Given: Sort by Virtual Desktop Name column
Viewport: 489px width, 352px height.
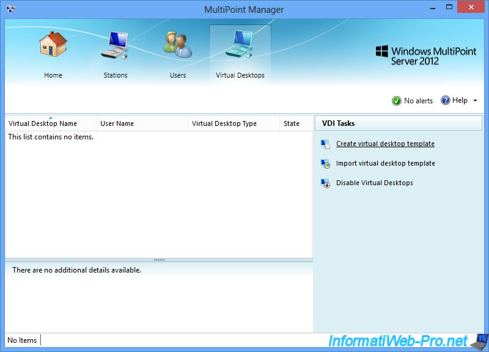Looking at the screenshot, I should tap(51, 123).
